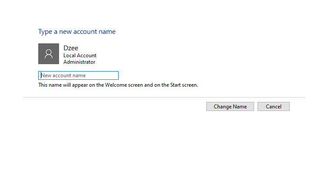Click the Local Account label
The image size is (334, 173).
tap(80, 55)
